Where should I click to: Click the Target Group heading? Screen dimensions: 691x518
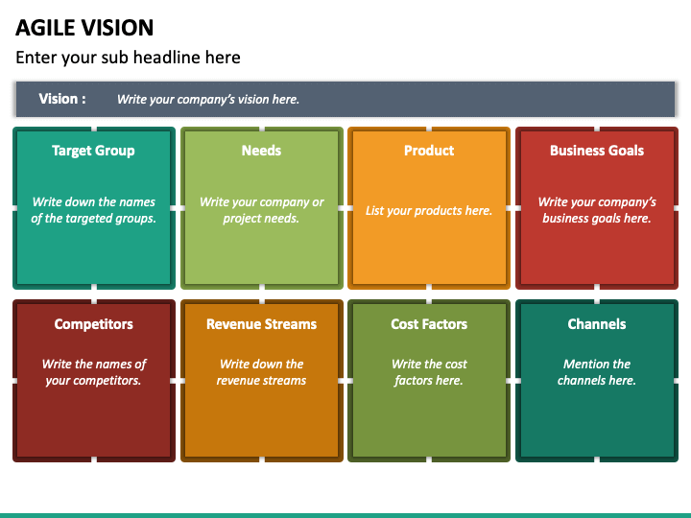pyautogui.click(x=93, y=151)
